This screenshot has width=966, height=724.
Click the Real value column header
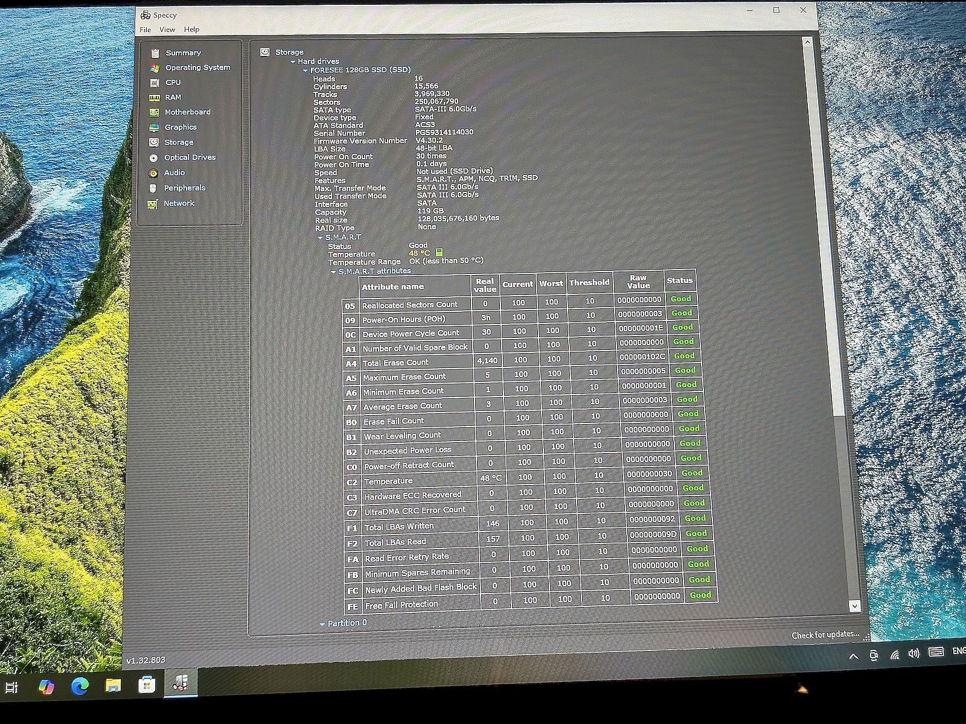485,285
